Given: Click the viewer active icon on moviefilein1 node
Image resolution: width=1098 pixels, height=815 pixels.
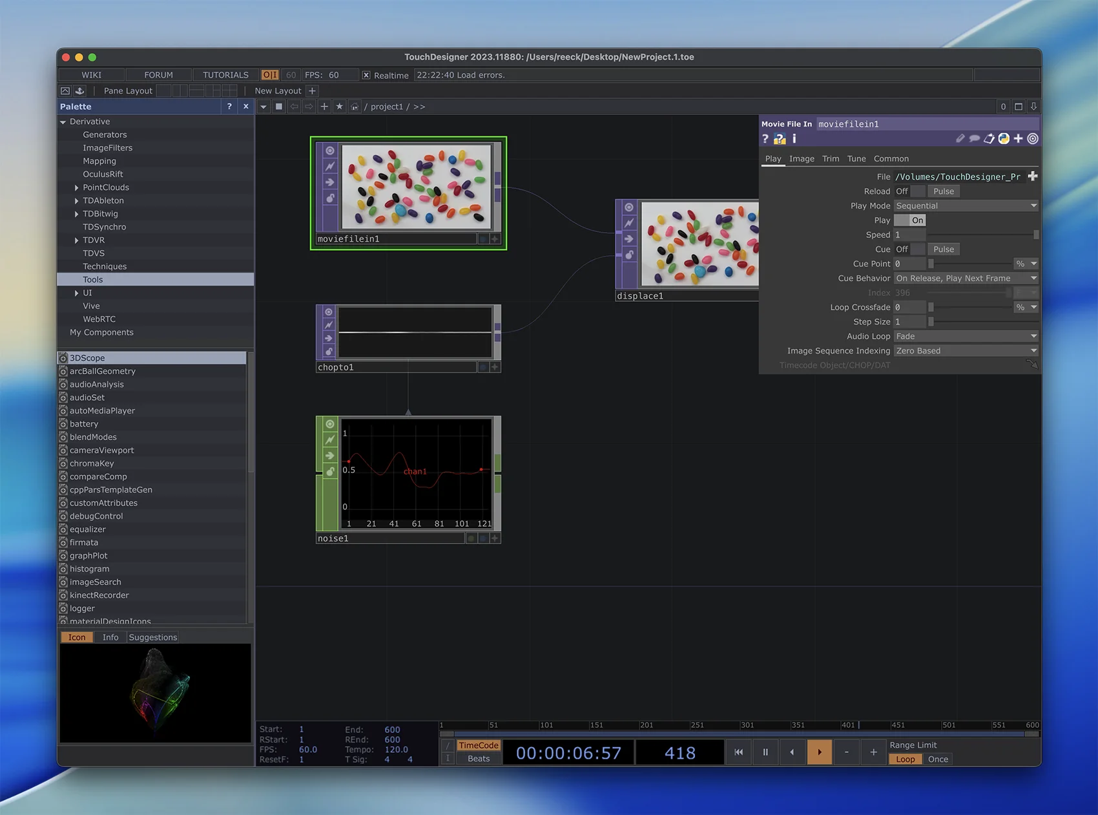Looking at the screenshot, I should coord(330,151).
